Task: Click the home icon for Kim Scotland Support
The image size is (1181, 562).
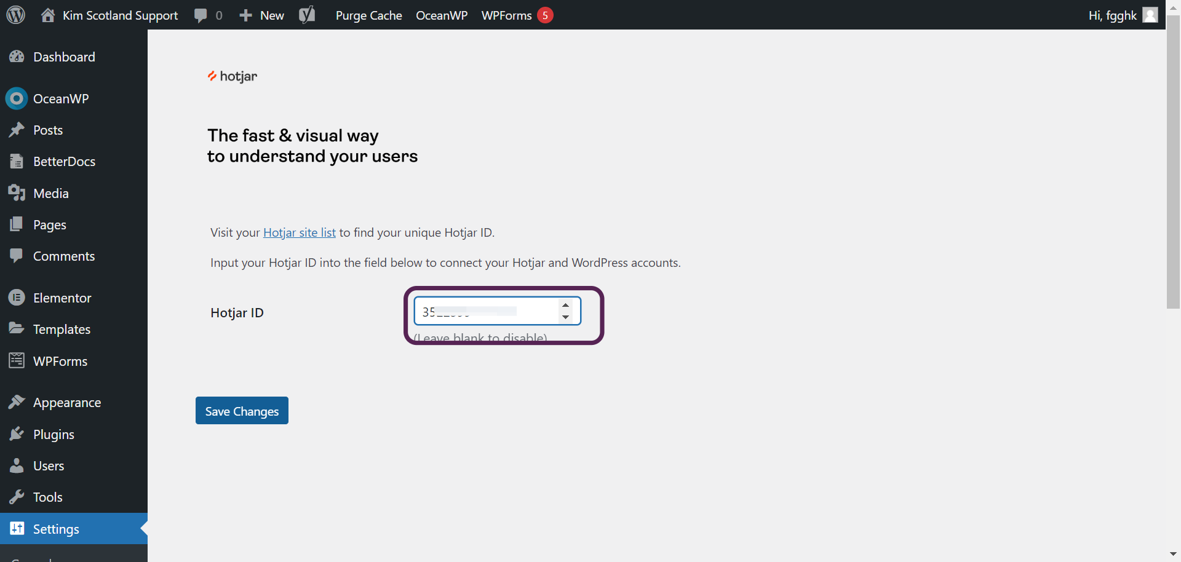Action: click(48, 15)
